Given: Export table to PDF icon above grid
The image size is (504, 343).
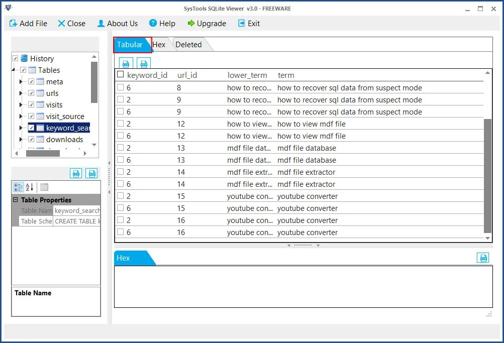Looking at the screenshot, I should click(144, 63).
